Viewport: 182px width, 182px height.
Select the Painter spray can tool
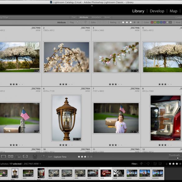(x=35, y=156)
